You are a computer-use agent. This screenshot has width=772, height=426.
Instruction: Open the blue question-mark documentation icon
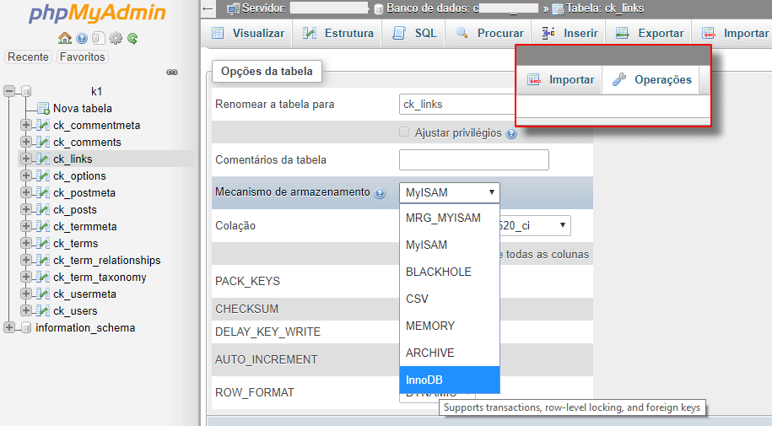pyautogui.click(x=82, y=38)
